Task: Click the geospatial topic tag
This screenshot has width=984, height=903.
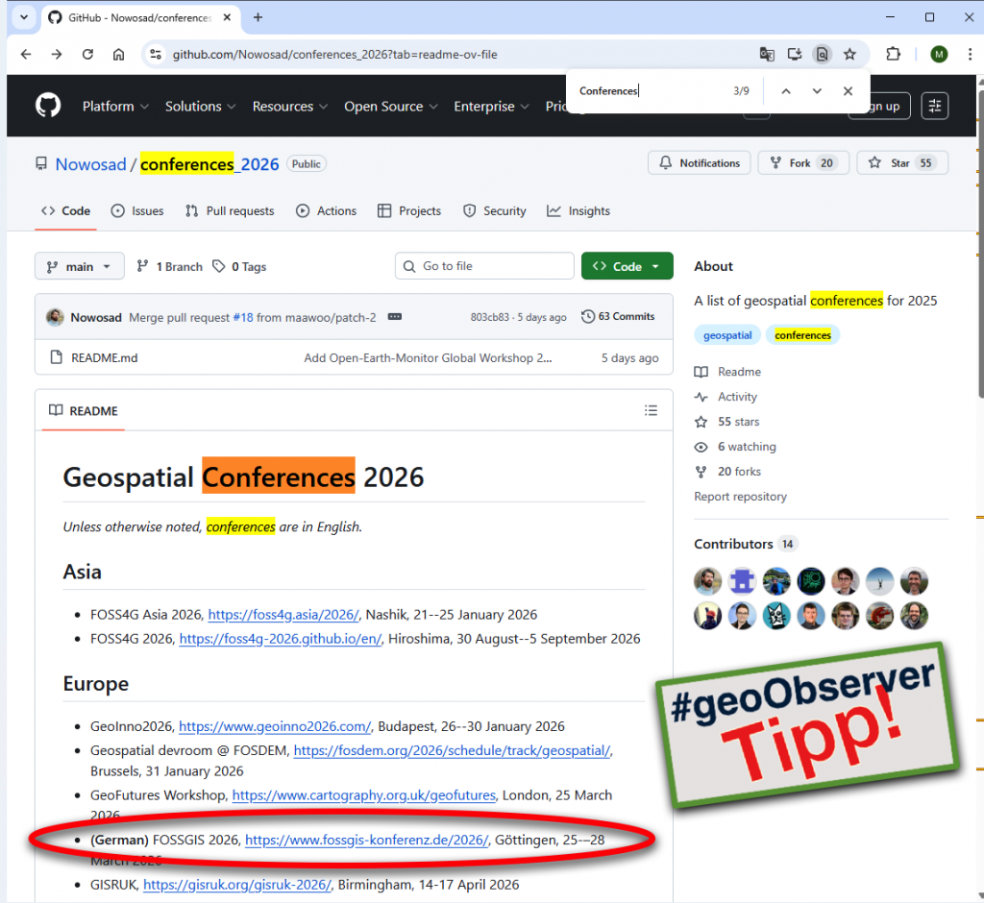Action: click(x=727, y=335)
